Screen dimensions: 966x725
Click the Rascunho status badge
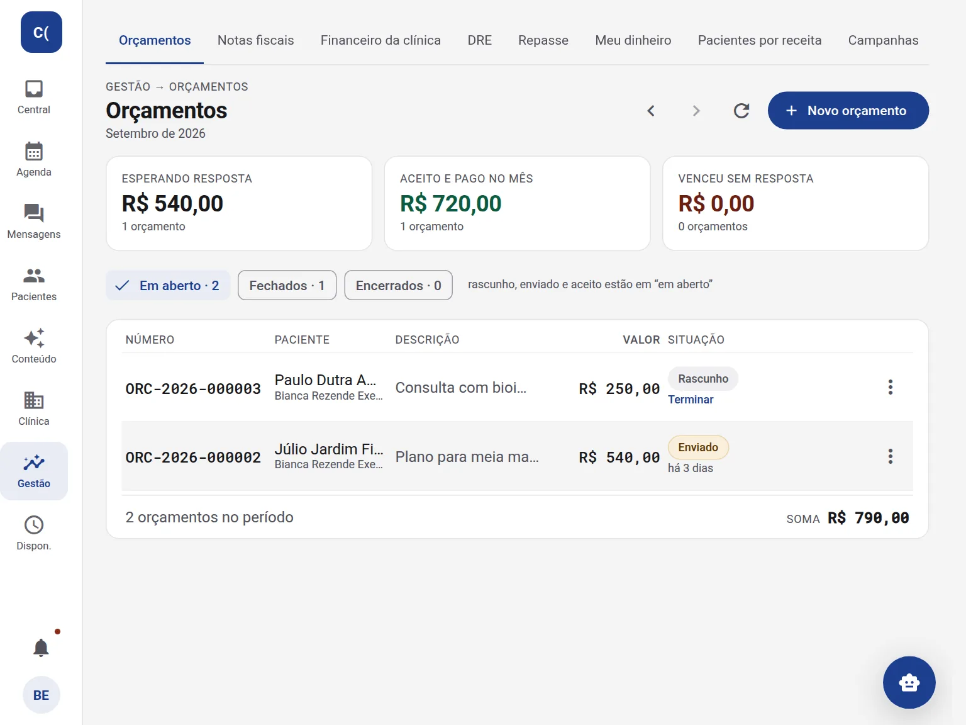[x=703, y=379]
